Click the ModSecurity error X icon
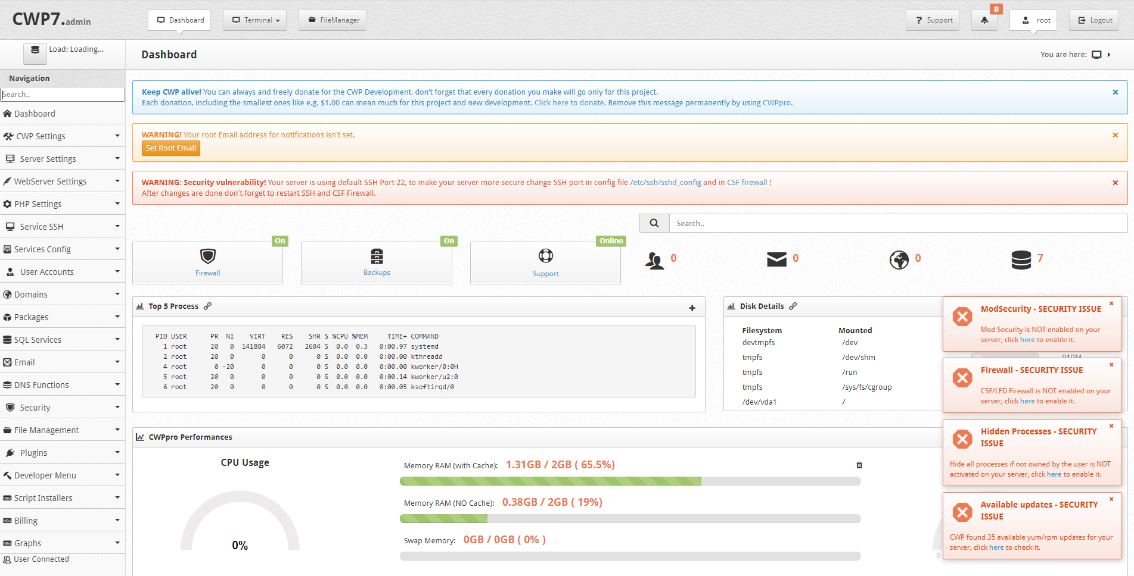Image resolution: width=1134 pixels, height=576 pixels. pos(962,317)
